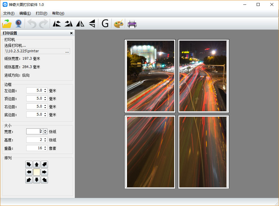This screenshot has width=279, height=206.
Task: Increase the 宽度 paper count stepper
Action: 45,130
